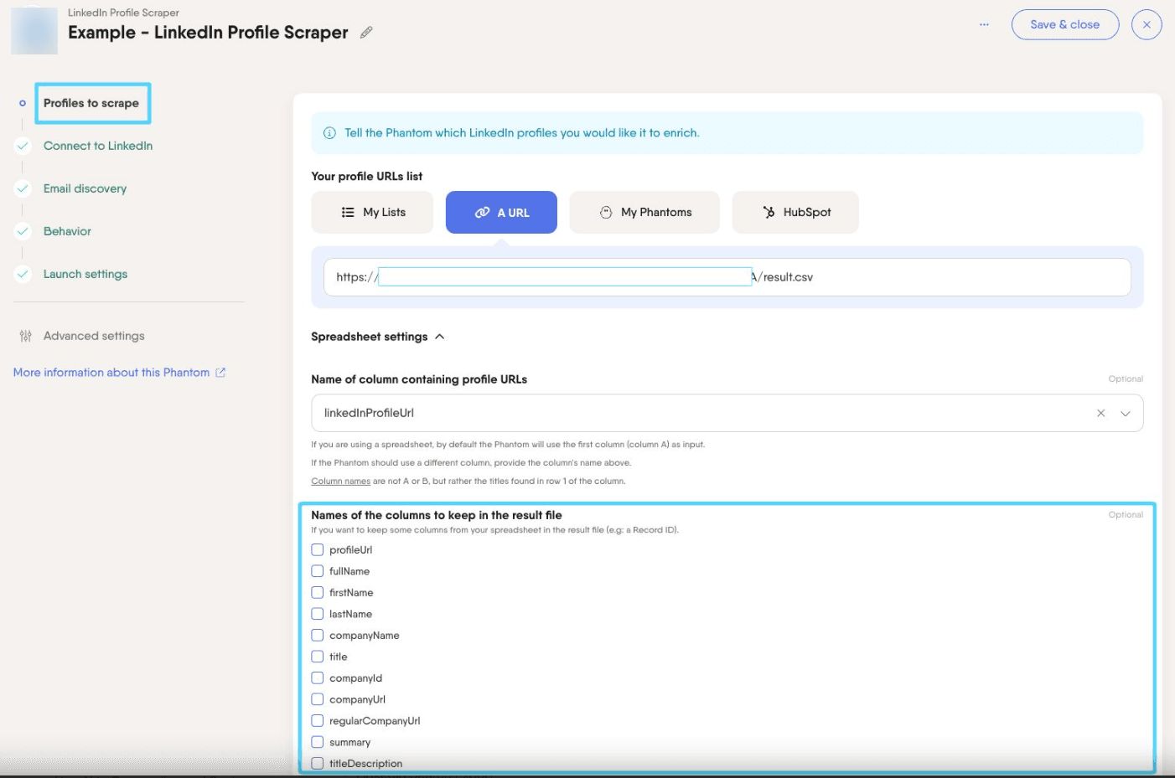This screenshot has height=778, width=1175.
Task: Check the summary column checkbox
Action: coord(318,742)
